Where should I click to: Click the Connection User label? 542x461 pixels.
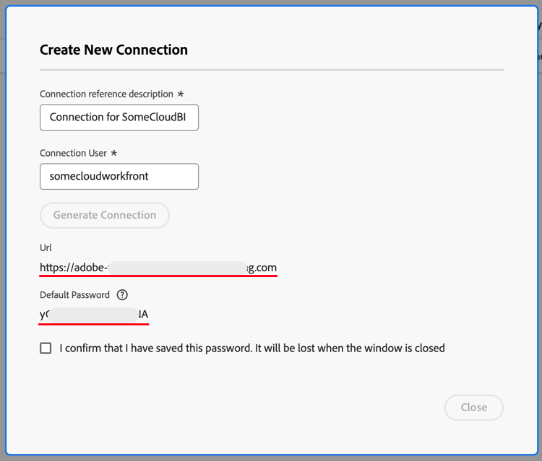73,153
